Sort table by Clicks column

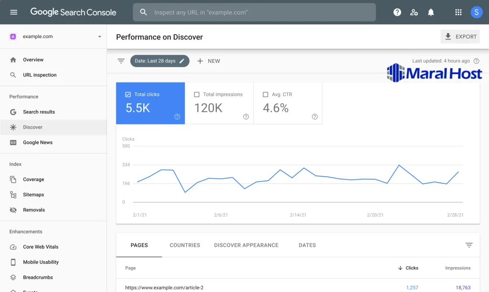[408, 268]
